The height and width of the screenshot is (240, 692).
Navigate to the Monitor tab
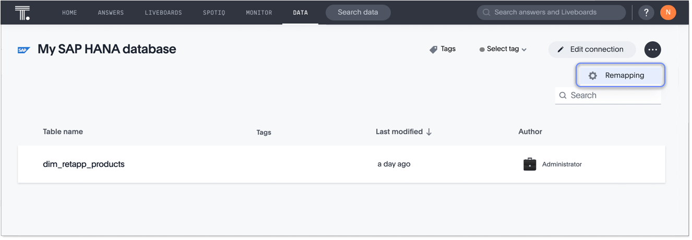pos(259,13)
